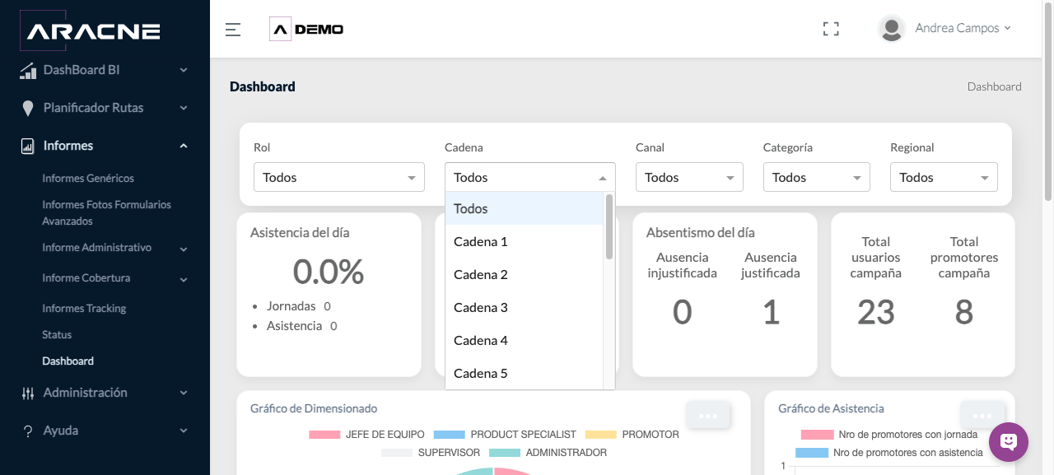The height and width of the screenshot is (475, 1054).
Task: Select Cadena 2 option
Action: [525, 275]
